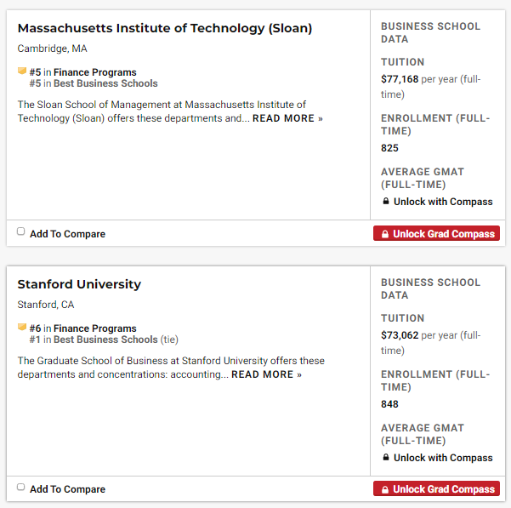Viewport: 511px width, 508px height.
Task: Click lock icon next to Stanford's Unlock with Compass
Action: (x=385, y=458)
